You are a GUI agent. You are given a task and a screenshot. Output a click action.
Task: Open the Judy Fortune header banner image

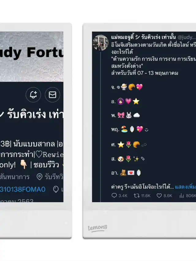coord(32,57)
